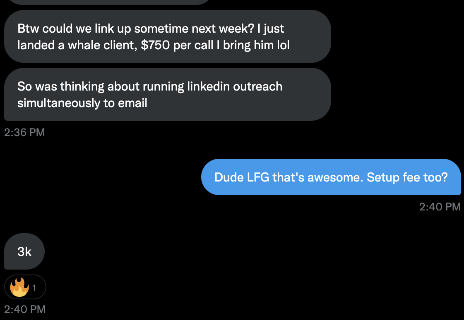The image size is (464, 320).
Task: Click the "So was thinking about running" message
Action: coord(168,94)
